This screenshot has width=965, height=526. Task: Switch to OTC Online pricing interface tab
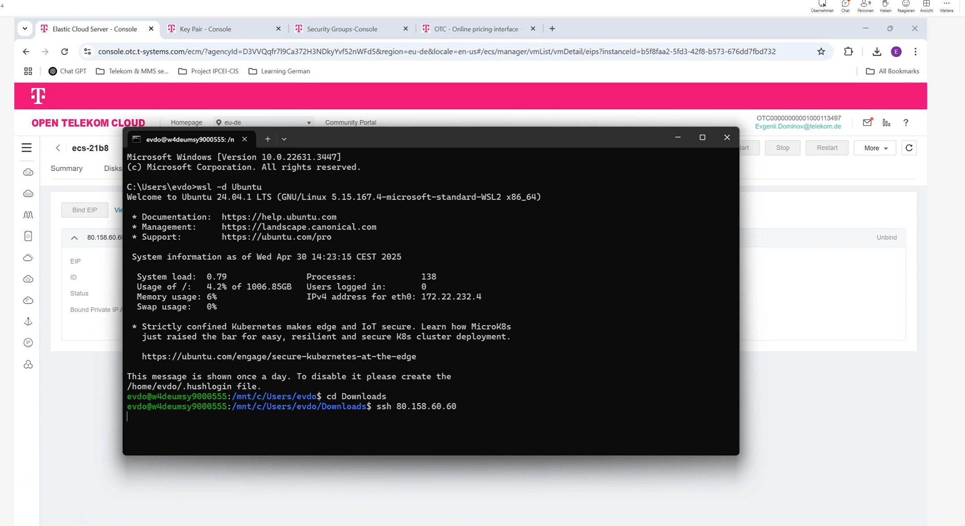(478, 29)
